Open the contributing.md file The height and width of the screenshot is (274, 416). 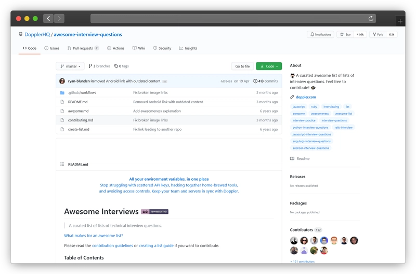(x=81, y=120)
